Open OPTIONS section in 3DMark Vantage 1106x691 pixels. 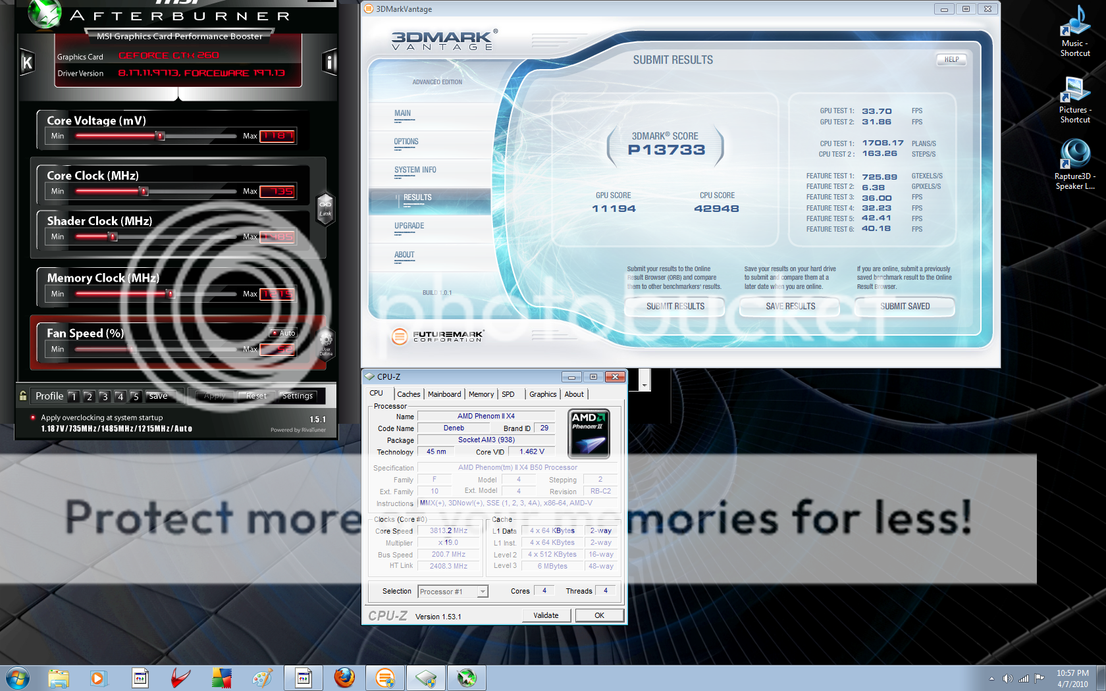[x=429, y=144]
